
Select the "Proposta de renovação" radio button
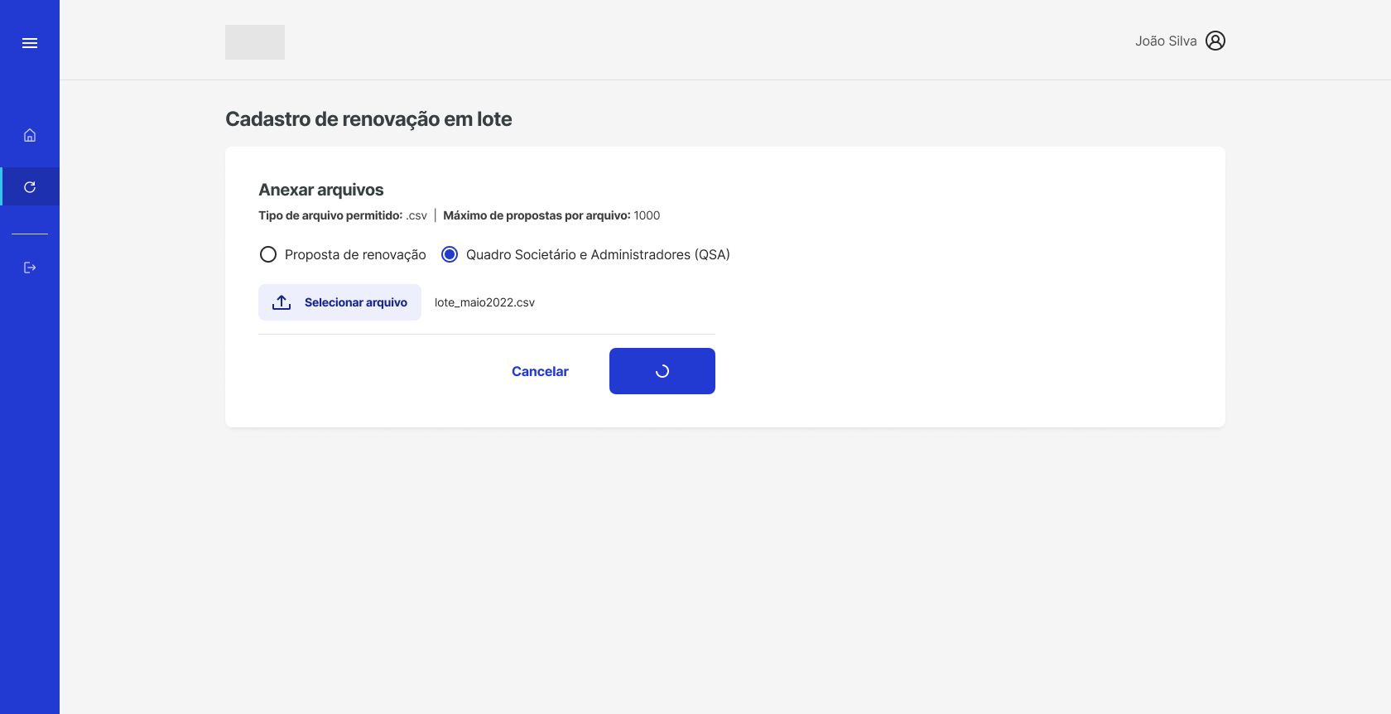[268, 254]
